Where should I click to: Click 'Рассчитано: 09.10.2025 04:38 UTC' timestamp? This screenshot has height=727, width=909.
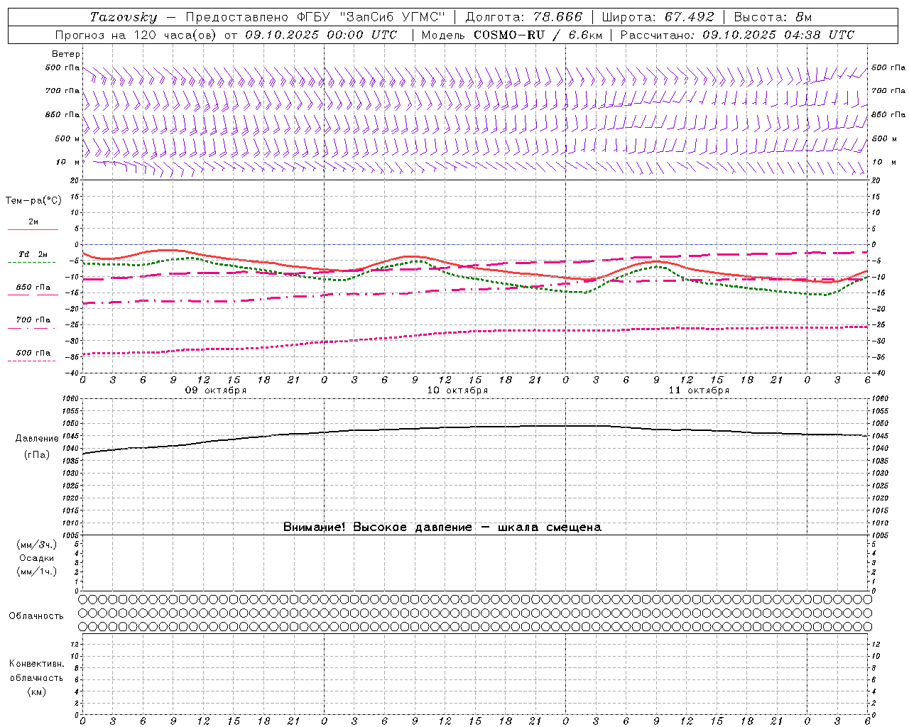pyautogui.click(x=737, y=35)
